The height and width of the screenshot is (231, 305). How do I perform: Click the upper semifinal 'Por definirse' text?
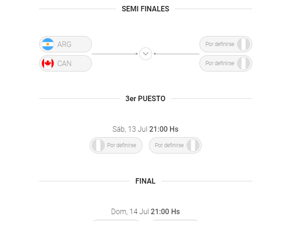point(220,44)
